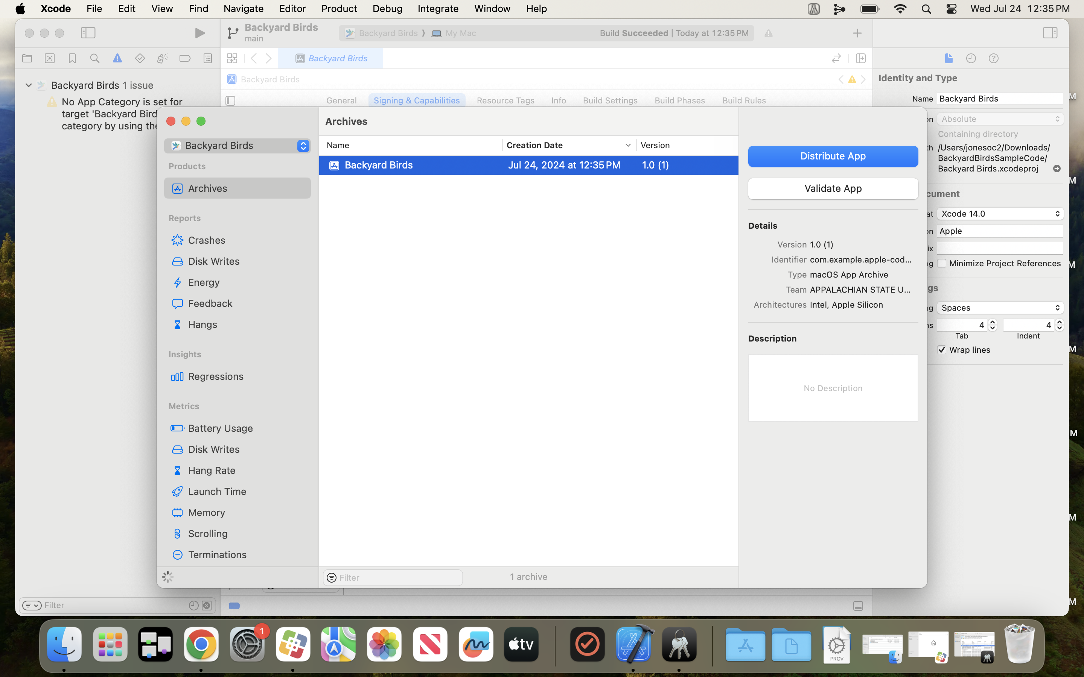Click the Indent width stepper
Screen dimensions: 1084x677
(x=1059, y=325)
